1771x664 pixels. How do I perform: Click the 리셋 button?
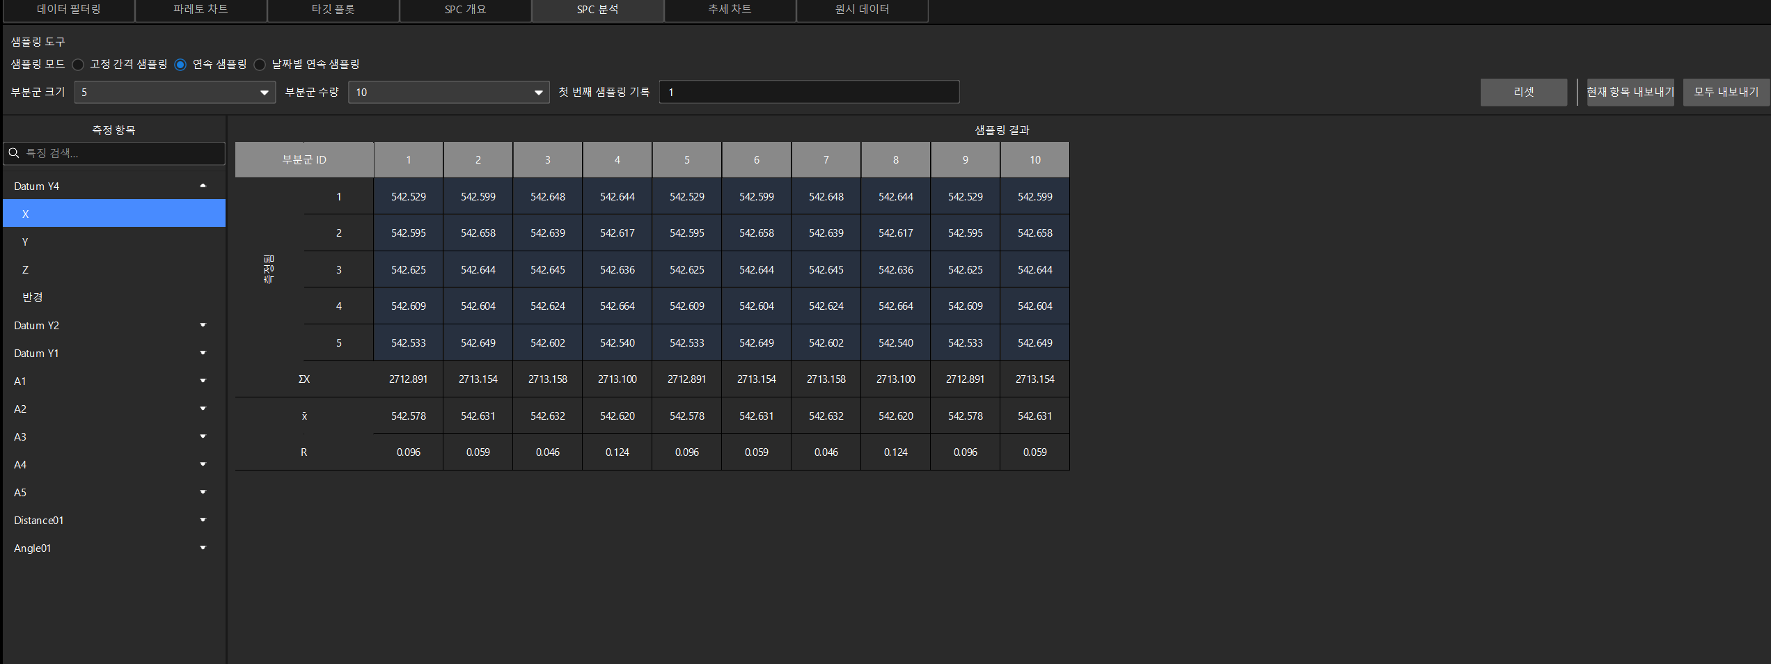pos(1523,92)
